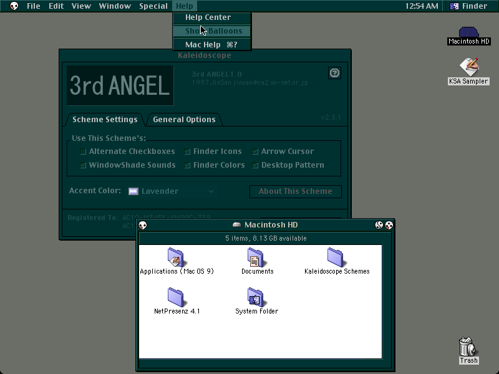Close the Macintosh HD window with the skull box
The height and width of the screenshot is (374, 499).
[x=143, y=225]
